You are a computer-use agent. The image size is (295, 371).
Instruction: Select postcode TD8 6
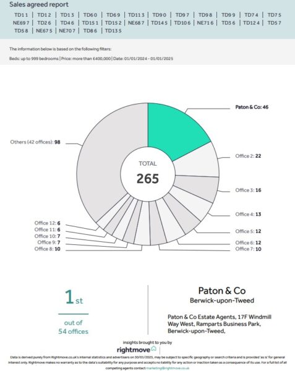90,31
